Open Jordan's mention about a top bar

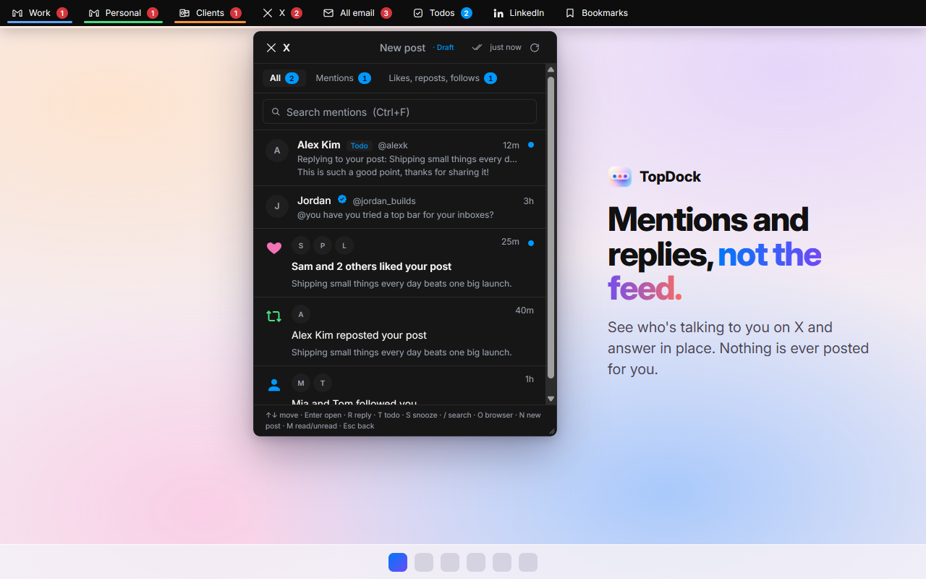click(399, 207)
